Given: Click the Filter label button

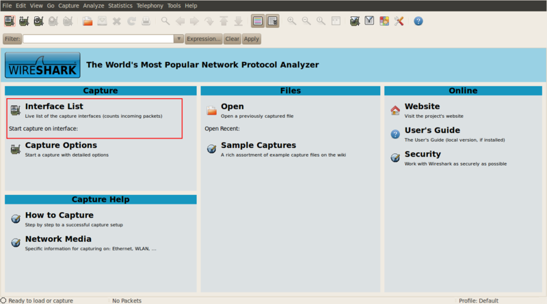Looking at the screenshot, I should [x=12, y=39].
